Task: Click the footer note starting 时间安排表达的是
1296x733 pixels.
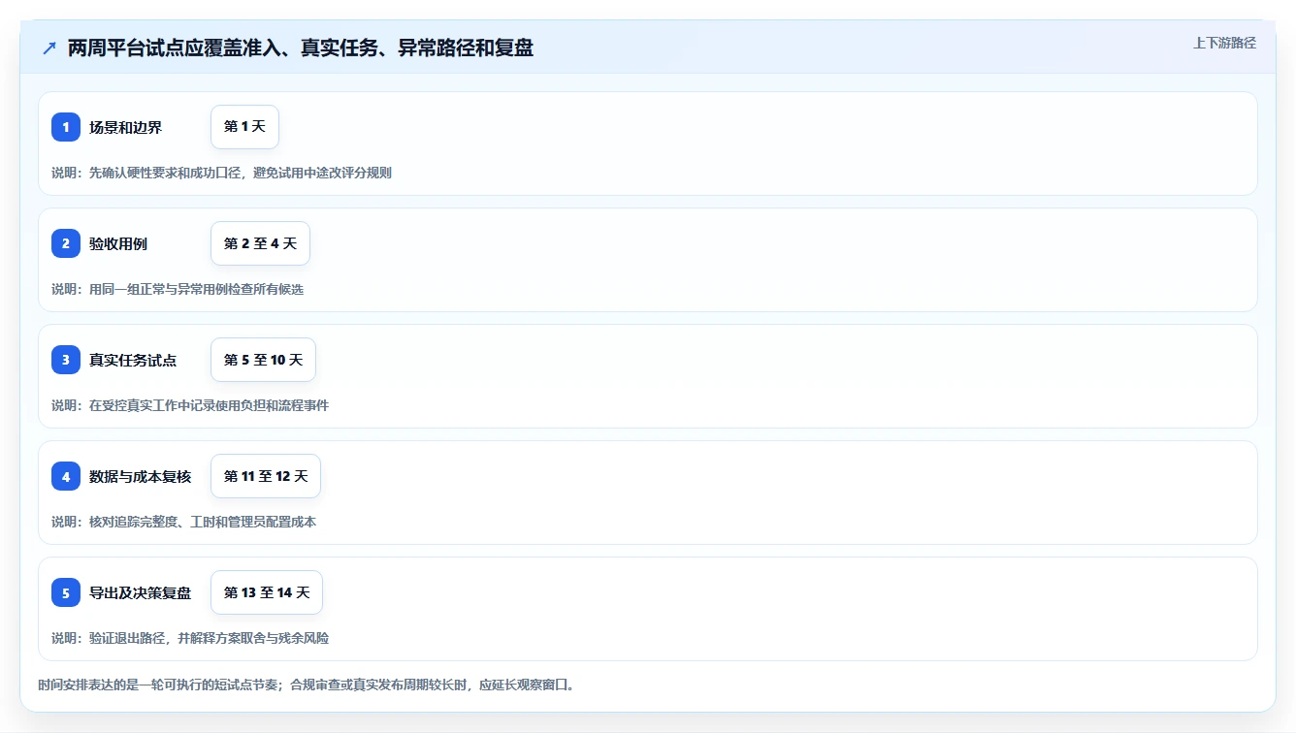Action: pyautogui.click(x=307, y=685)
